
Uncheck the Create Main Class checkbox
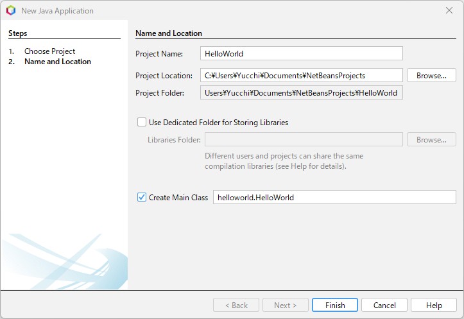tap(142, 198)
